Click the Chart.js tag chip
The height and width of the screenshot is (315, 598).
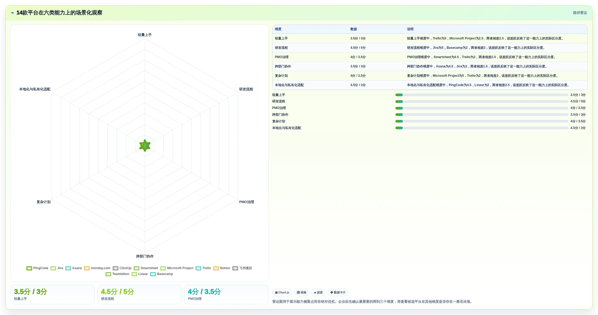(x=282, y=292)
